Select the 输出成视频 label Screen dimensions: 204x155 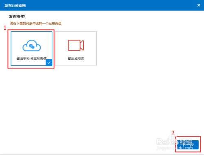(x=76, y=58)
